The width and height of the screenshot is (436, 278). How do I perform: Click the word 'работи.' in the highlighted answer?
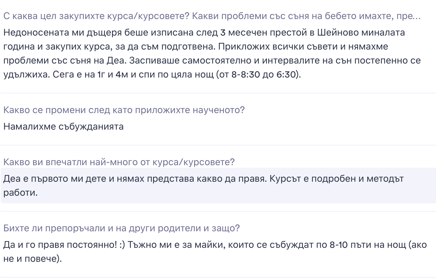point(20,193)
